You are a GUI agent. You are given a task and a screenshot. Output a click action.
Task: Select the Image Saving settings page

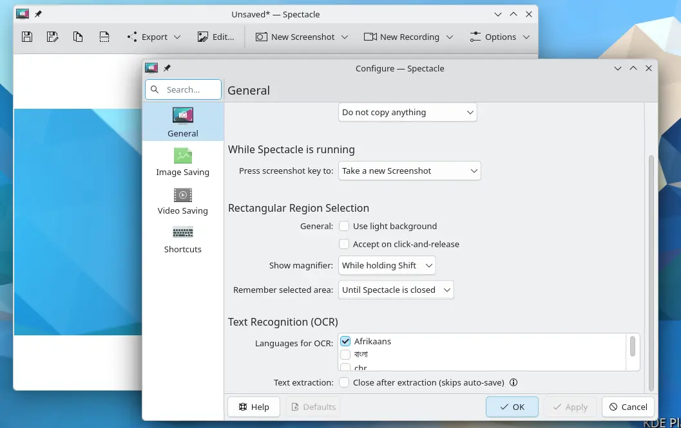point(183,162)
